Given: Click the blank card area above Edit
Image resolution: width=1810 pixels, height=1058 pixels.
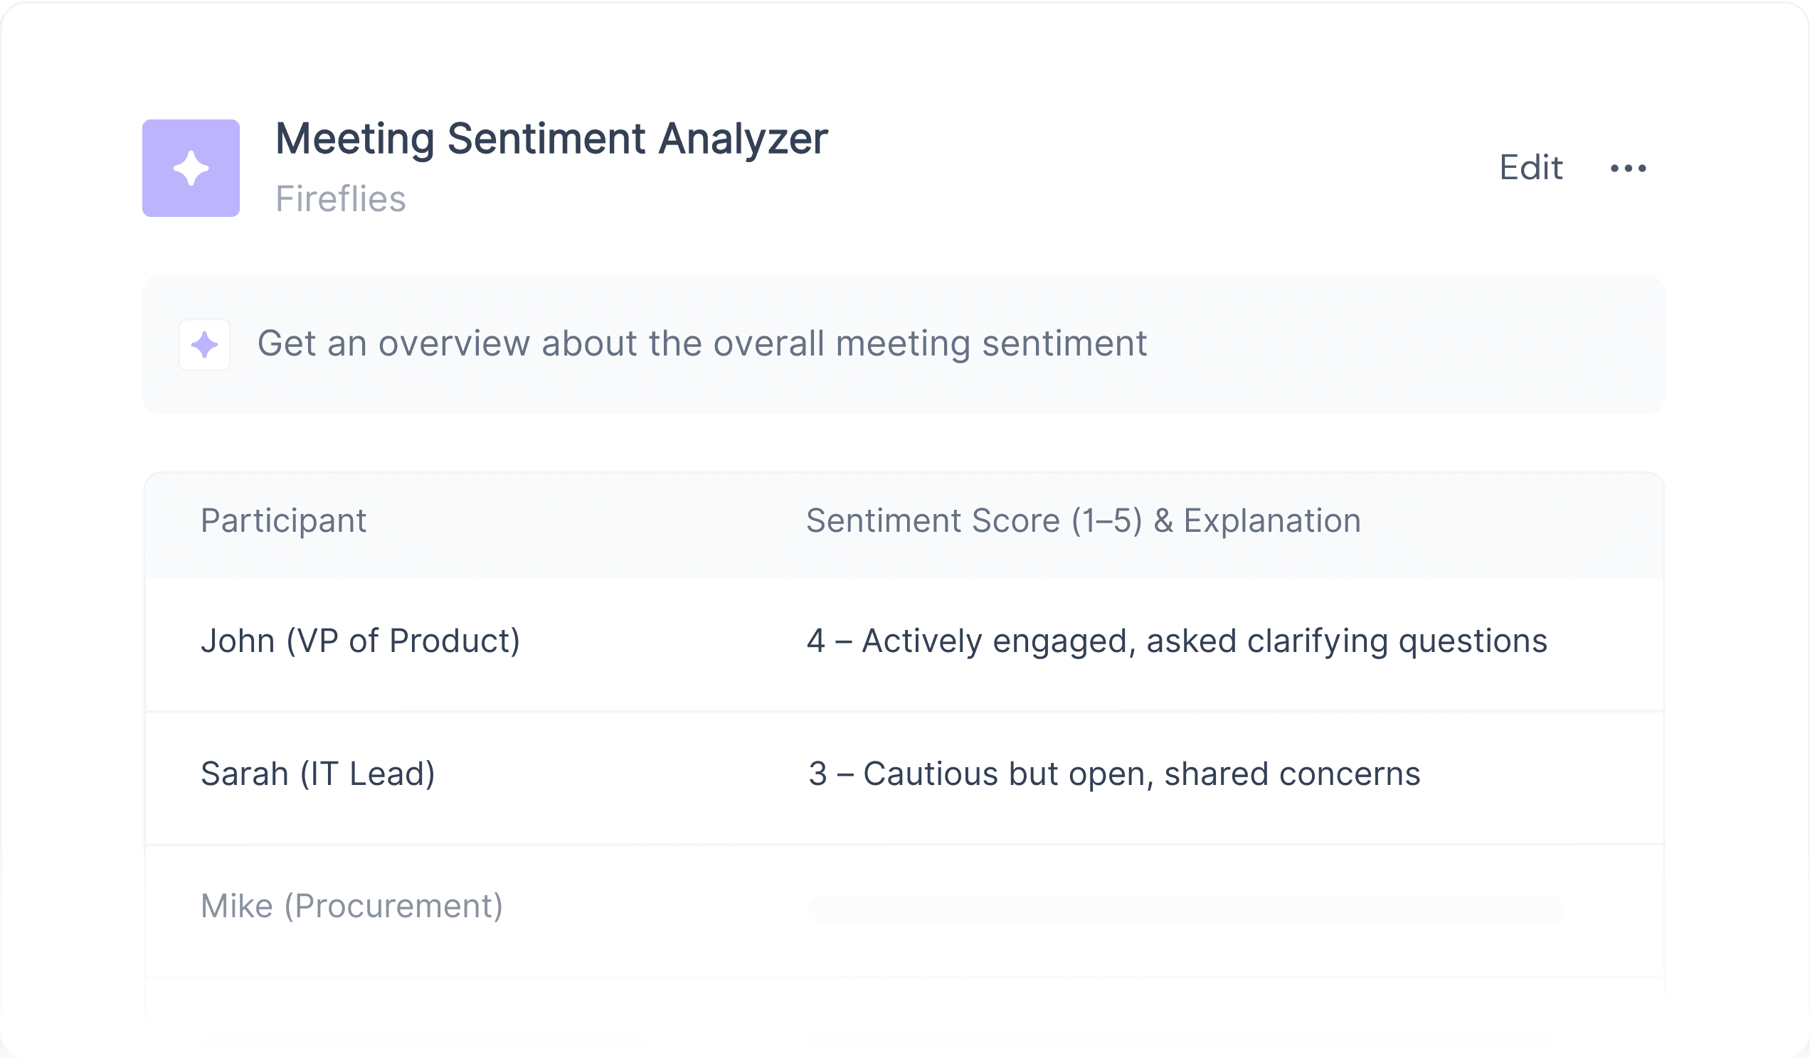Looking at the screenshot, I should click(1530, 79).
